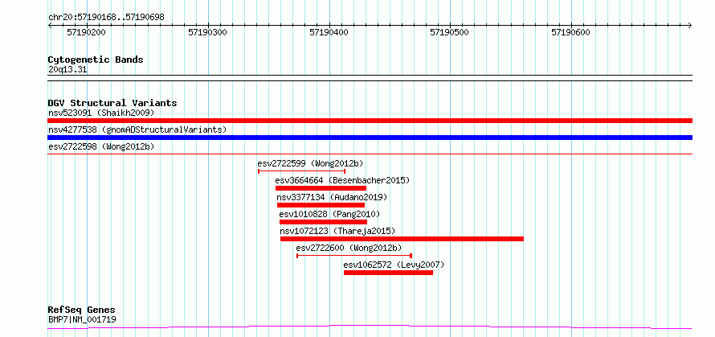Click the 57190400 ruler coordinate
This screenshot has width=715, height=337.
coord(329,32)
